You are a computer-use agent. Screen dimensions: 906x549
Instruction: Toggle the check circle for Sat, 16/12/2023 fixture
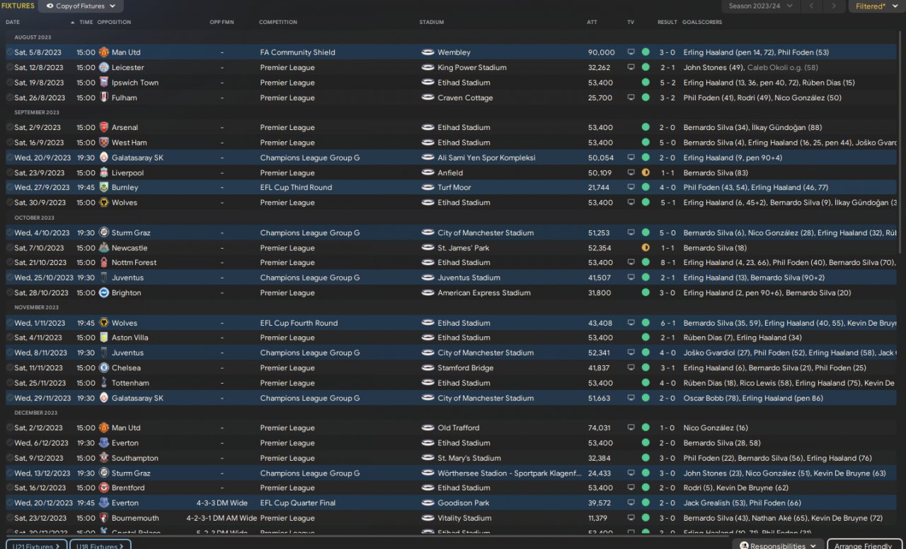(10, 488)
